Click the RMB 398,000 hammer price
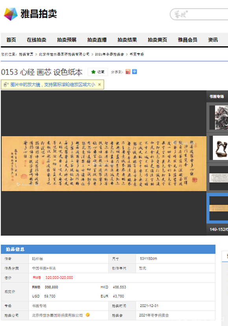The image size is (228, 326). (45, 287)
